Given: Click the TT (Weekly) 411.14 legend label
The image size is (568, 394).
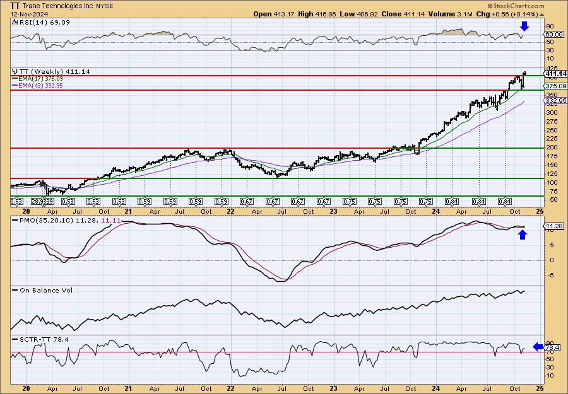Looking at the screenshot, I should [x=54, y=72].
